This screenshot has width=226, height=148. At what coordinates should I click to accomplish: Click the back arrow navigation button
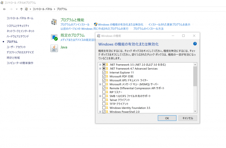[4, 9]
